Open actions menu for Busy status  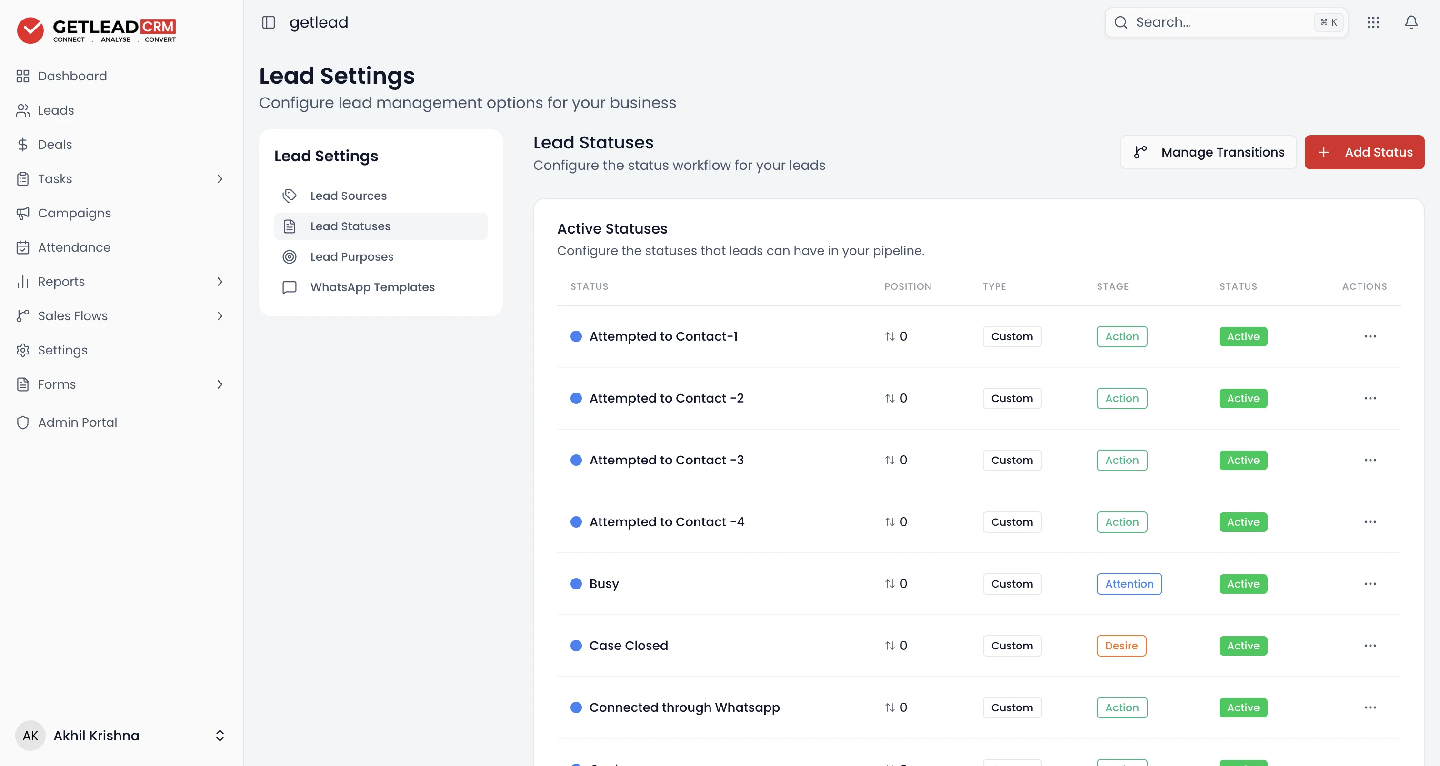coord(1370,584)
